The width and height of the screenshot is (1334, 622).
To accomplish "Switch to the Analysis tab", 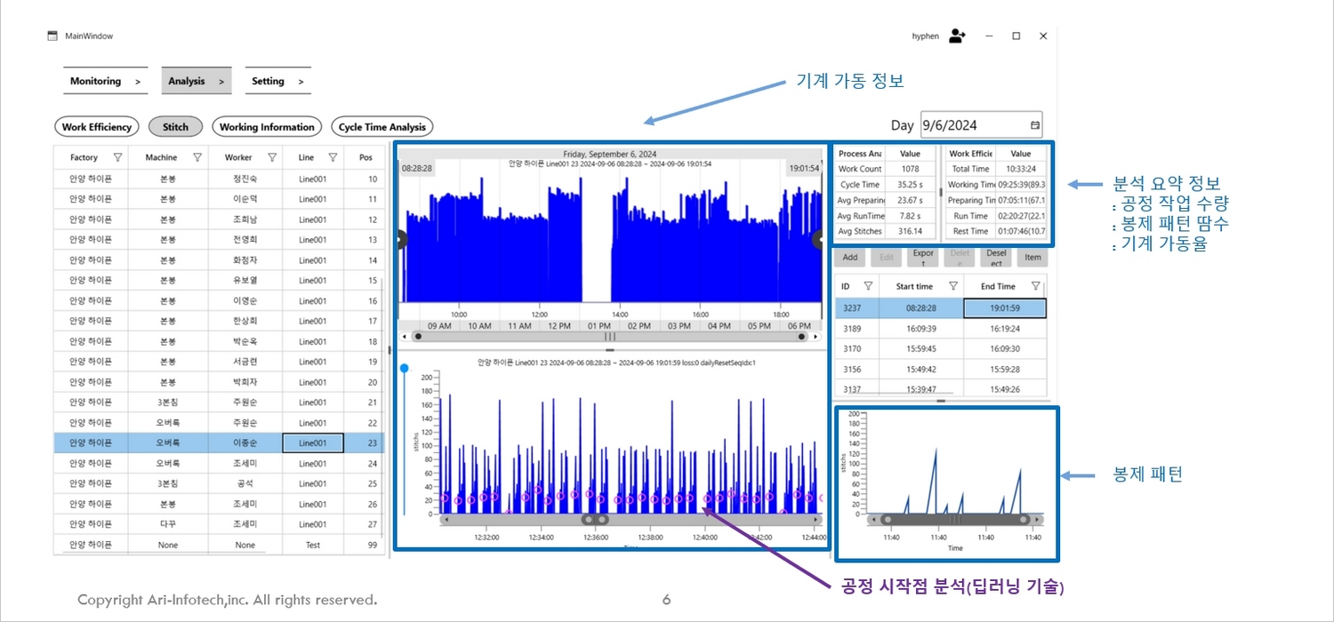I will coord(197,81).
